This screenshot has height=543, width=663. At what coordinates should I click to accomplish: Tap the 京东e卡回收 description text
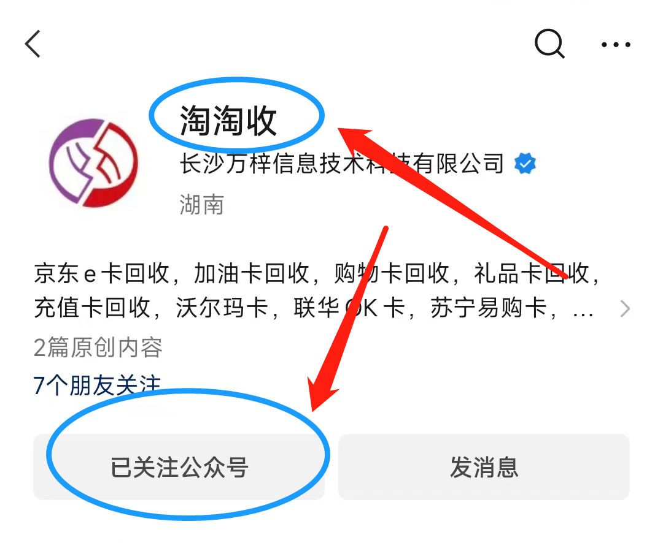tap(102, 273)
